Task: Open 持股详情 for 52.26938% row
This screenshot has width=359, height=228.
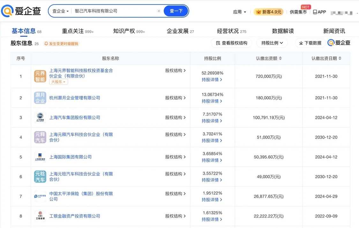Action: tap(212, 80)
